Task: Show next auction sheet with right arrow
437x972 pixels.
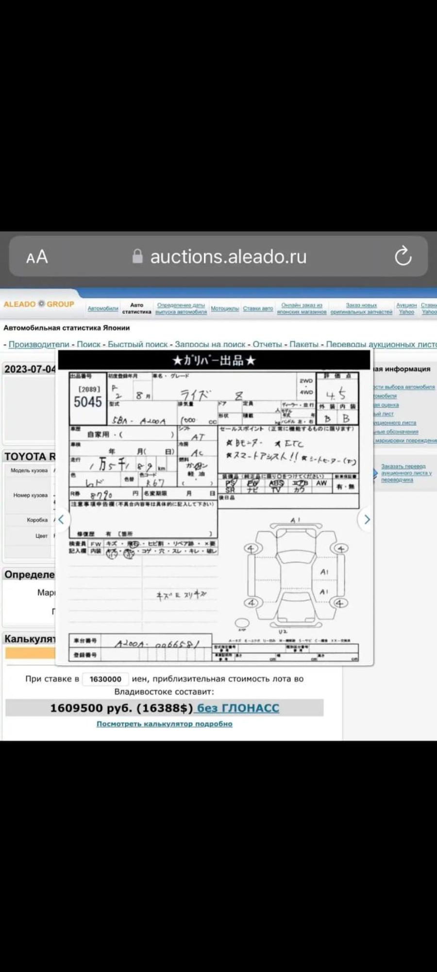Action: (x=367, y=519)
